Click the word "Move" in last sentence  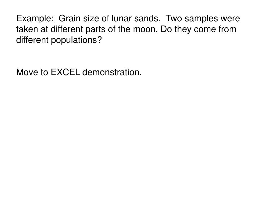tap(27, 72)
